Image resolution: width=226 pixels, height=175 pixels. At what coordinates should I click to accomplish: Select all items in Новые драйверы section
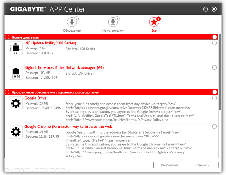point(214,37)
